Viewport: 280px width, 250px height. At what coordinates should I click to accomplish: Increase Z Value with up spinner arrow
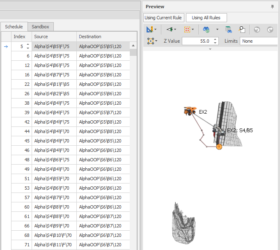coord(216,39)
